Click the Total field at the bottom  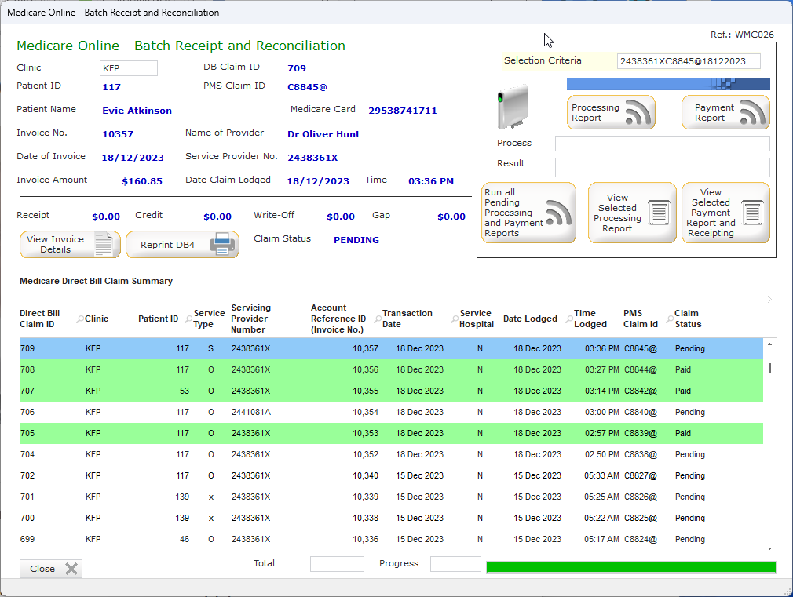click(x=337, y=564)
